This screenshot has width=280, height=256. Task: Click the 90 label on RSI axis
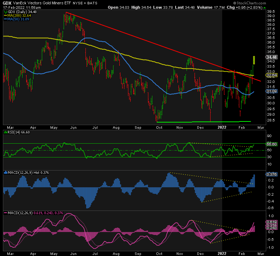tap(269, 136)
